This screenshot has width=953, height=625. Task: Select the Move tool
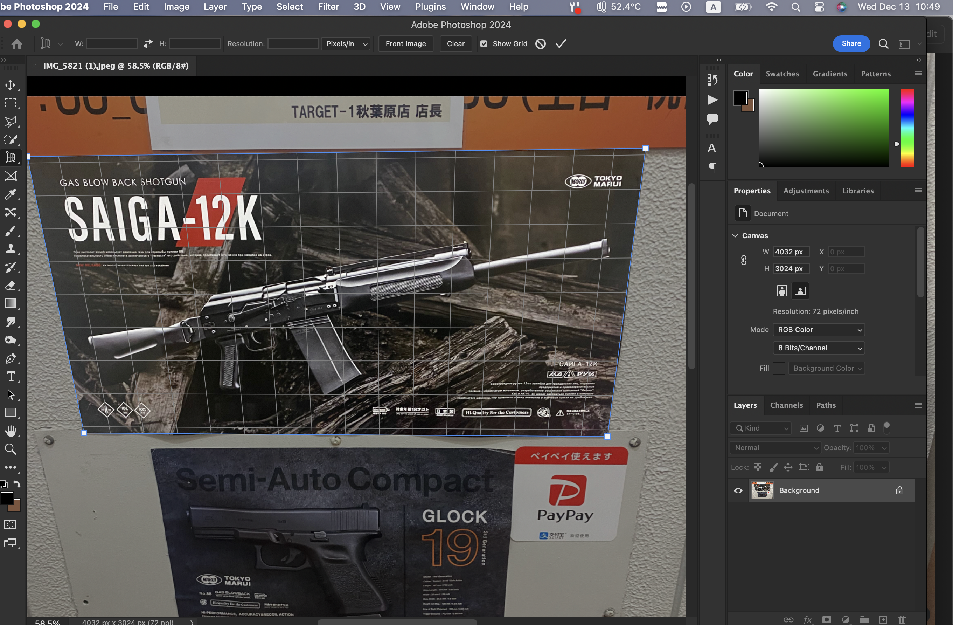[11, 85]
